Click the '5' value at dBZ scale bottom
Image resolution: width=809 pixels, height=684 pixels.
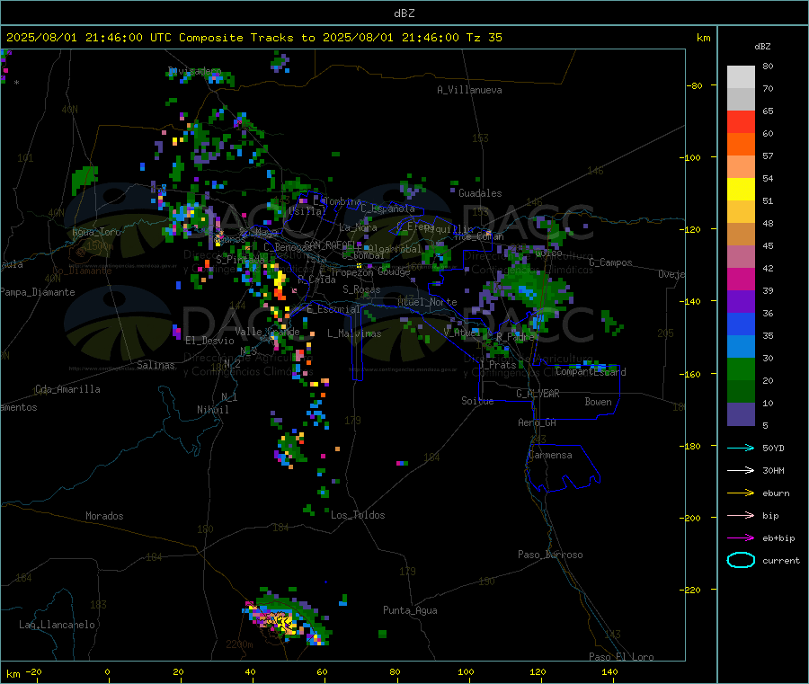pyautogui.click(x=765, y=425)
